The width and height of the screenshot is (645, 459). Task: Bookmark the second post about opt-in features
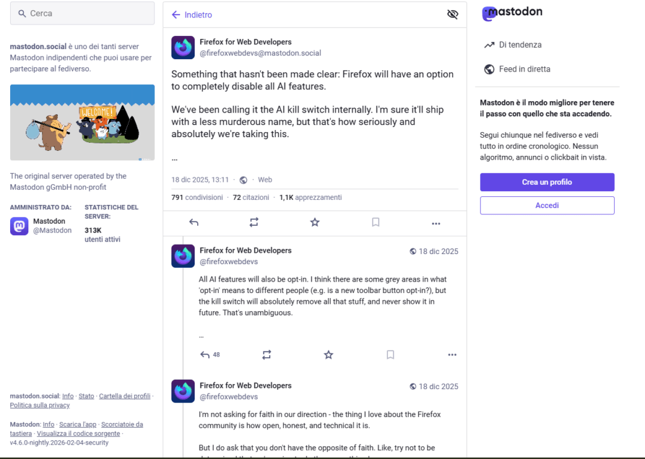click(x=390, y=355)
